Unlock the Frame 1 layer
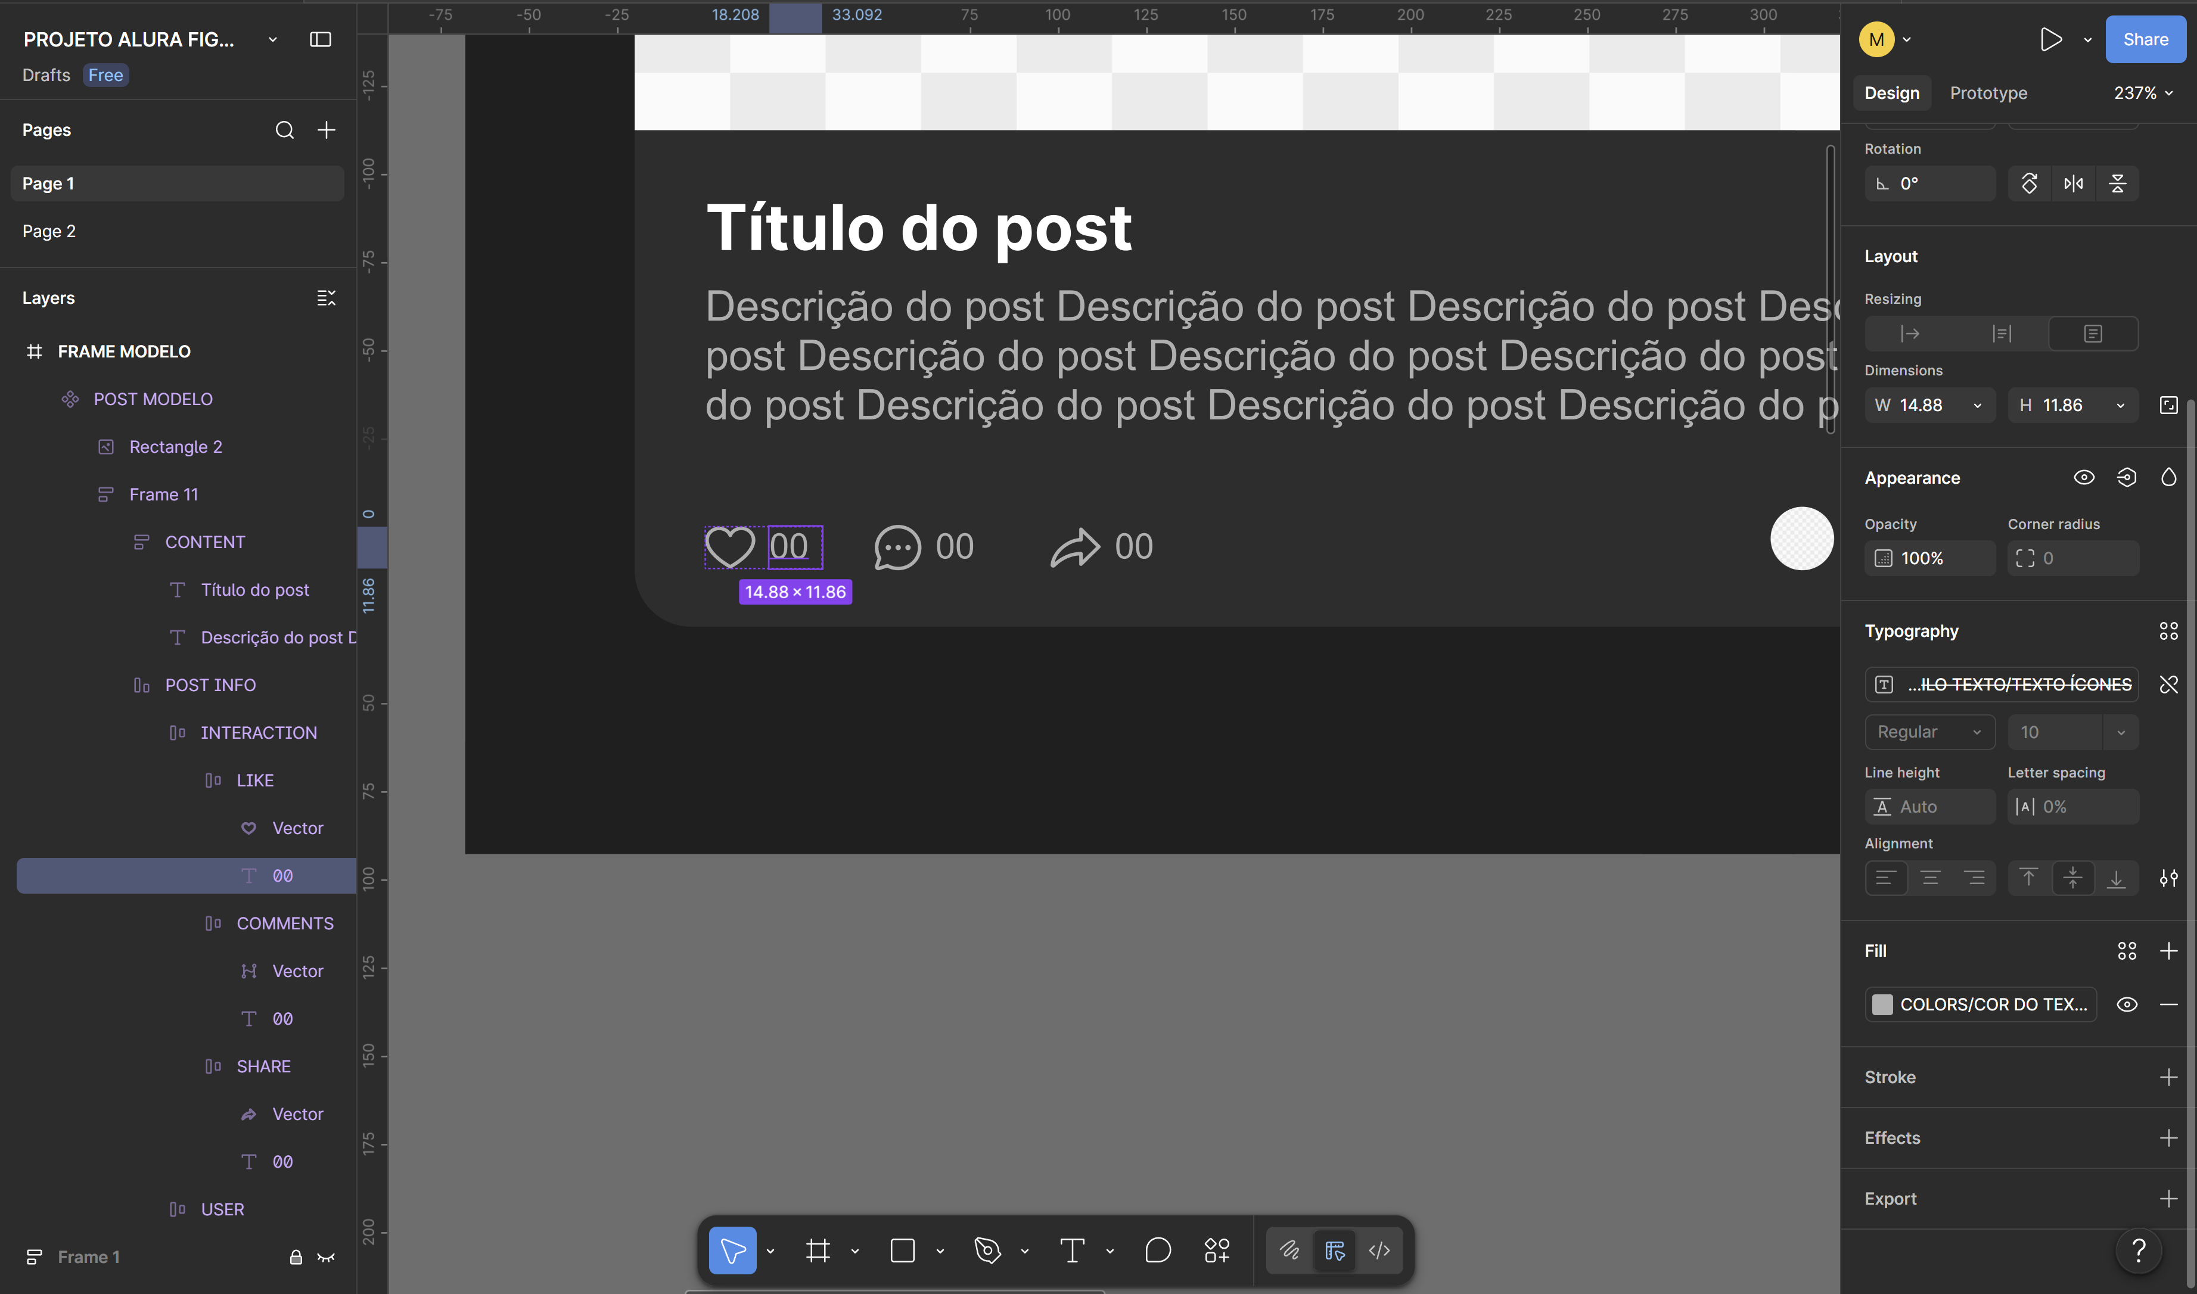This screenshot has height=1294, width=2197. pos(296,1258)
